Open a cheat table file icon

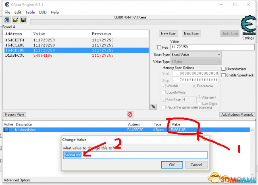click(15, 20)
